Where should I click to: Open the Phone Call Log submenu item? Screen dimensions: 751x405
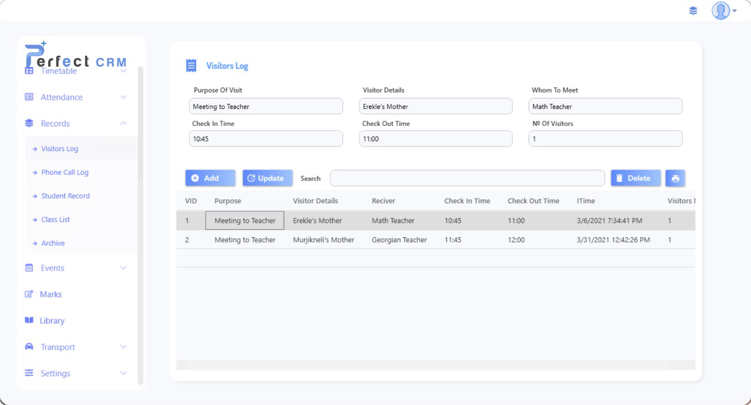coord(81,172)
